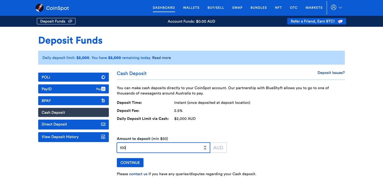Click the Instant deposit time value
The height and width of the screenshot is (181, 383).
tap(212, 103)
